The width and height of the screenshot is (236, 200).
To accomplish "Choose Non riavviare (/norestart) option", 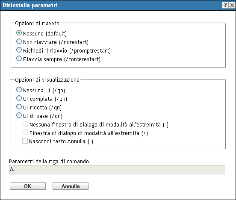I will click(19, 41).
